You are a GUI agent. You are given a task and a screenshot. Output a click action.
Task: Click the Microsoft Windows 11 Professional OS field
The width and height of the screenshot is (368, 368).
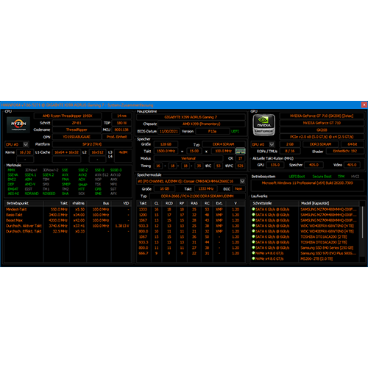point(307,185)
